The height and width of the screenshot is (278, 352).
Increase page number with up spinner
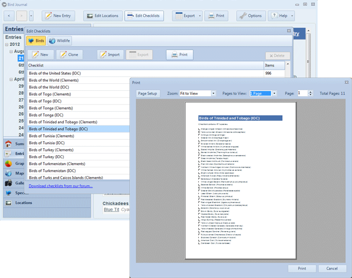[310, 92]
